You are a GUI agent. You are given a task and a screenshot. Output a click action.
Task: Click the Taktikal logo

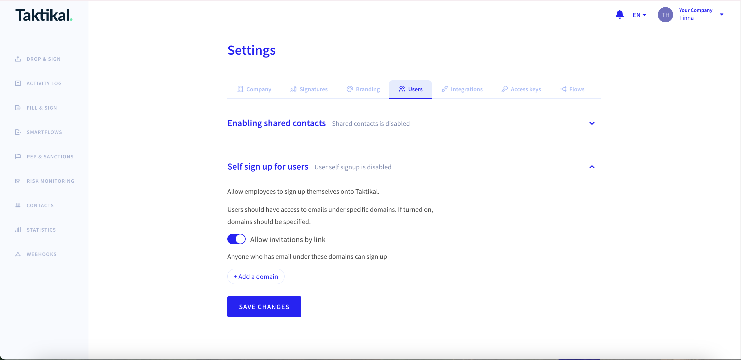(44, 15)
